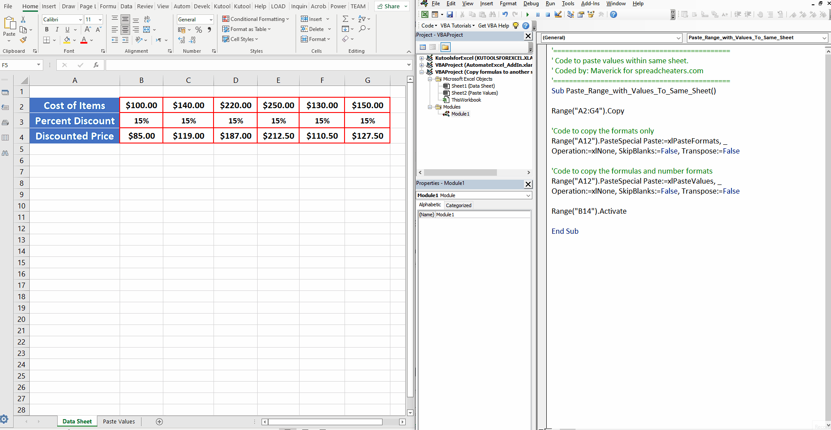The image size is (831, 430).
Task: Click View Code icon in Project panel
Action: (423, 47)
